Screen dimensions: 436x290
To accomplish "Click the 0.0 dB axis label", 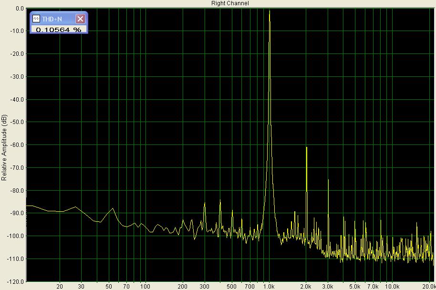I will 20,9.
